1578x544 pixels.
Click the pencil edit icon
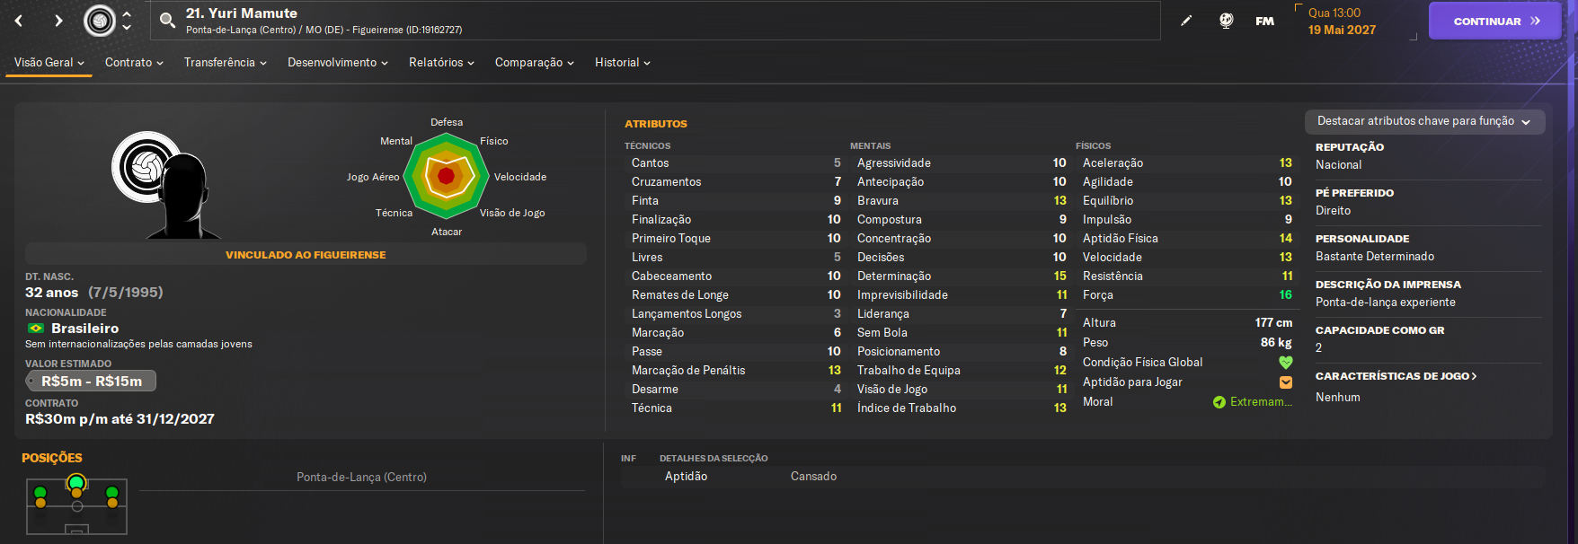pos(1186,21)
